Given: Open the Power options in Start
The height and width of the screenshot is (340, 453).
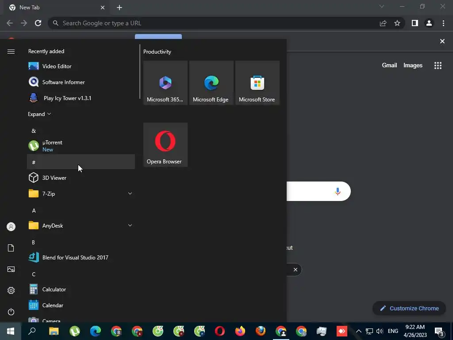Looking at the screenshot, I should point(11,312).
